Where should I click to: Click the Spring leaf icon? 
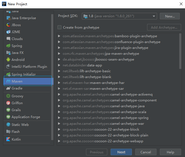click(8, 46)
